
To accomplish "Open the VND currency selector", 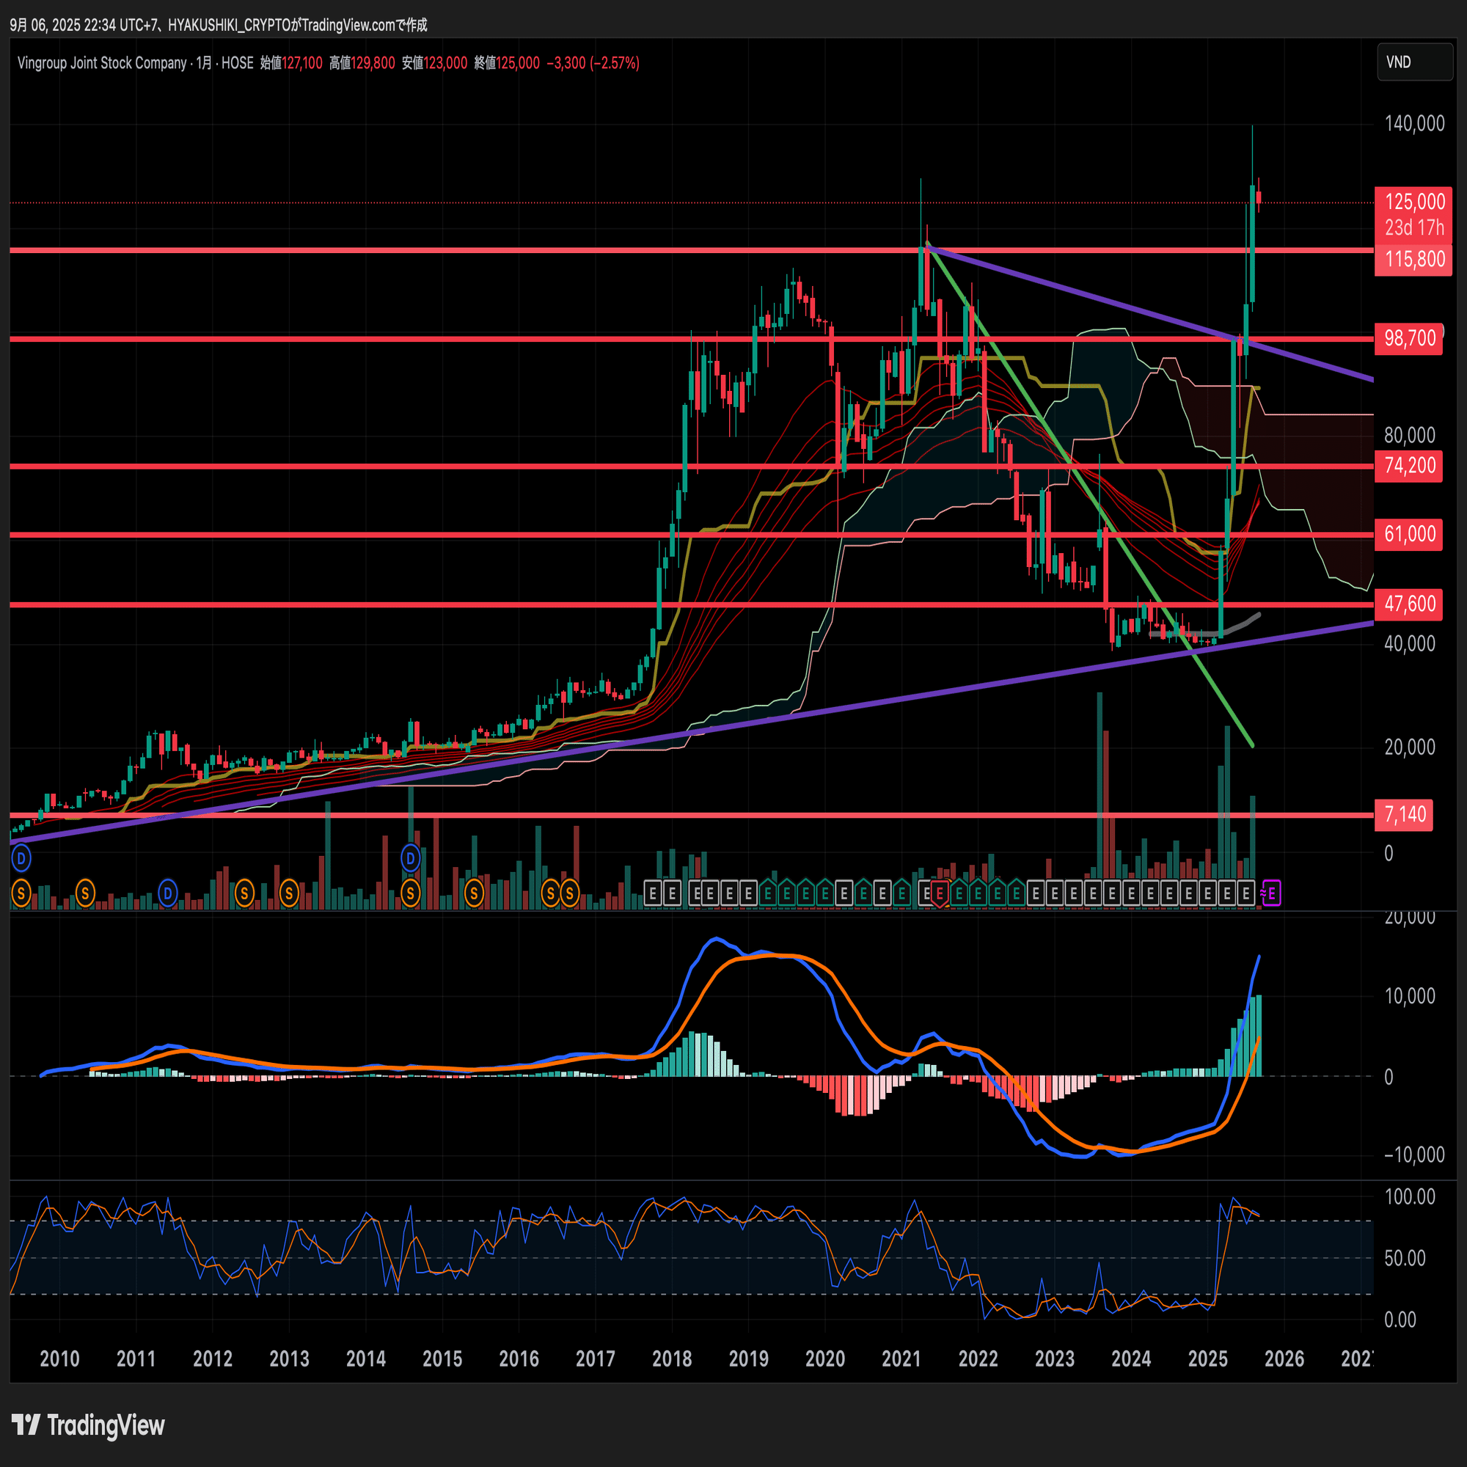I will coord(1414,62).
